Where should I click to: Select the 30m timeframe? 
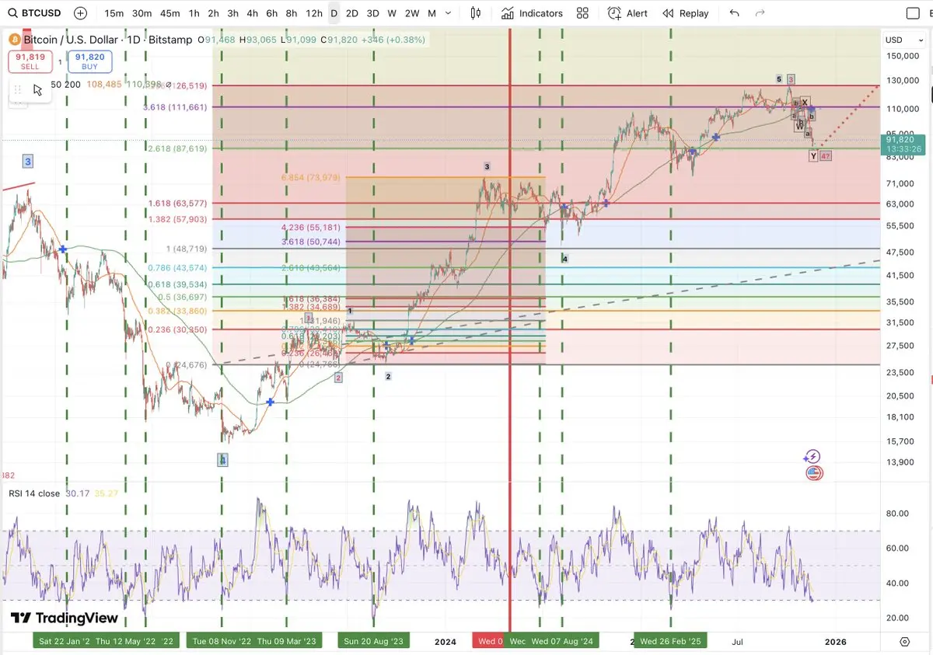[142, 13]
